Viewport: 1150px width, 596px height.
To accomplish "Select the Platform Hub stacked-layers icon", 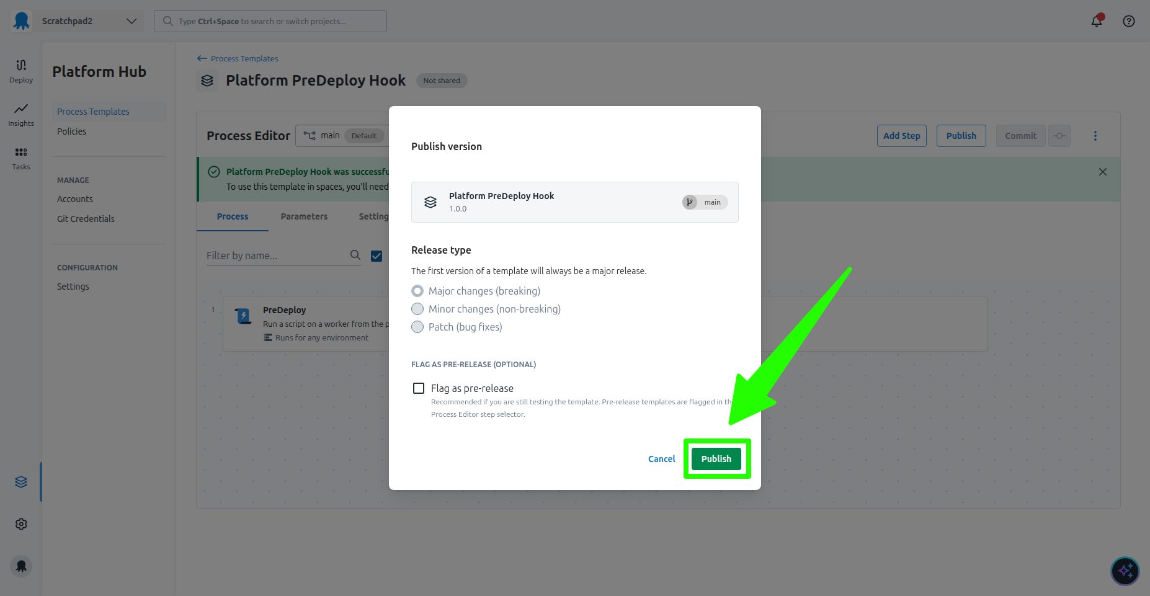I will [21, 481].
